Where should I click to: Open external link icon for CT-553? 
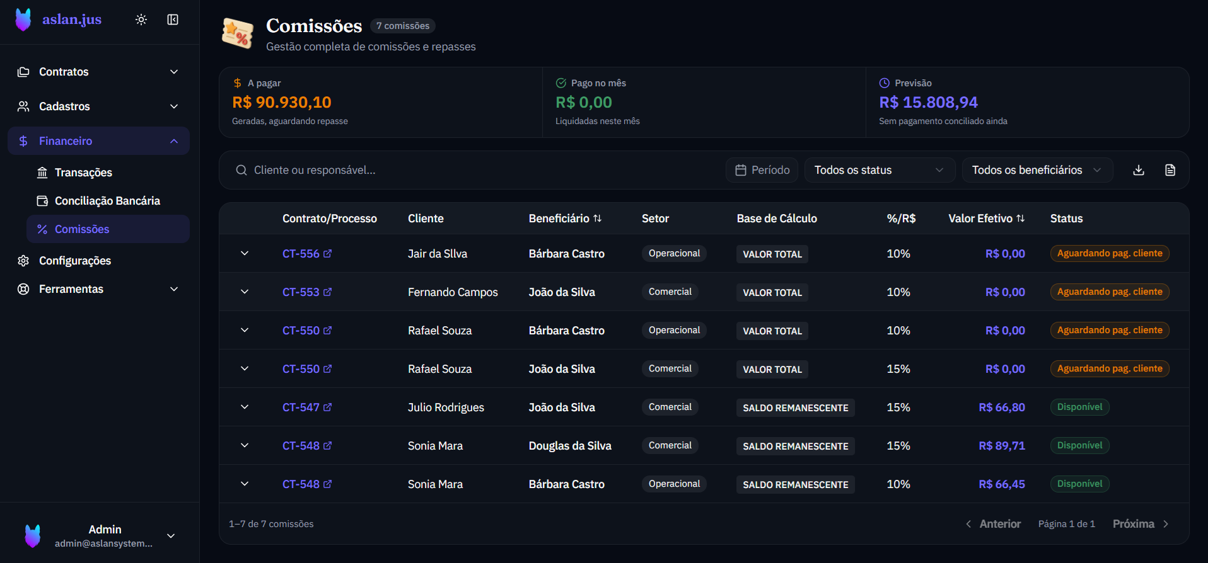[x=327, y=292]
